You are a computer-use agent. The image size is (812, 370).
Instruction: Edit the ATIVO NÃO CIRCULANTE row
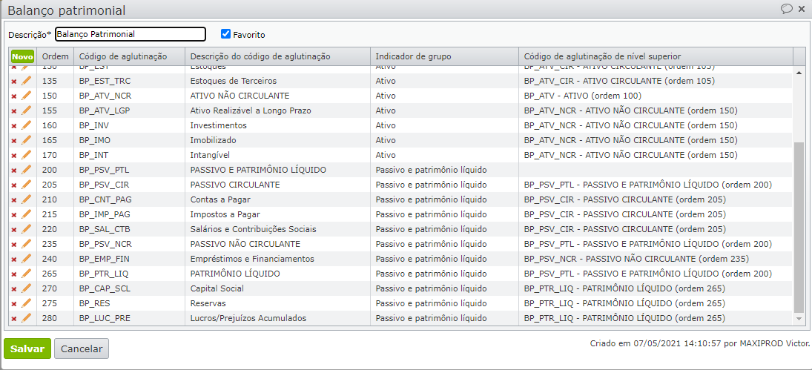[x=27, y=96]
